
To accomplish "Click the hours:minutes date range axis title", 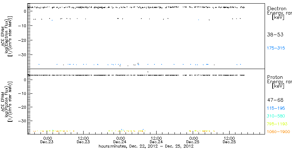I will point(146,146).
